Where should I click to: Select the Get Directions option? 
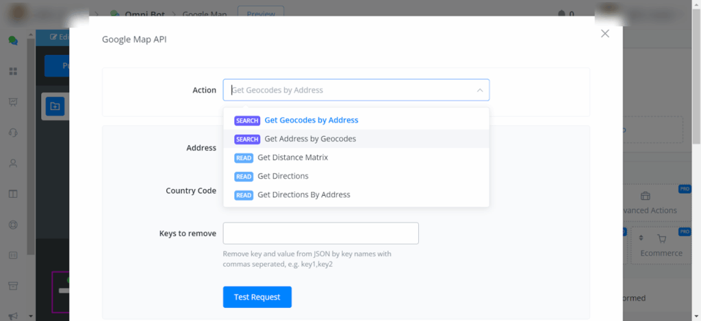tap(282, 176)
